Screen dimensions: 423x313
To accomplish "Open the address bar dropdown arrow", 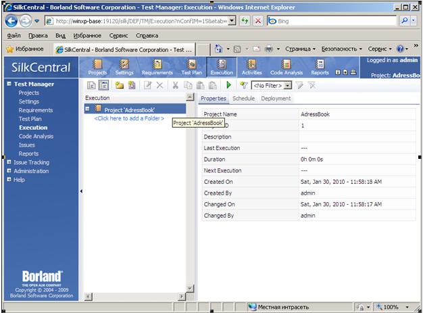I will pos(232,21).
